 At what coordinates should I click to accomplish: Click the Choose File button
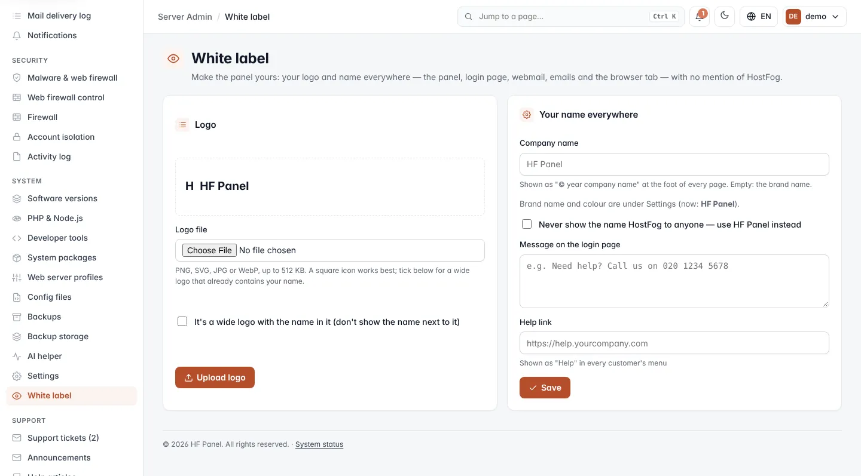[x=209, y=250]
